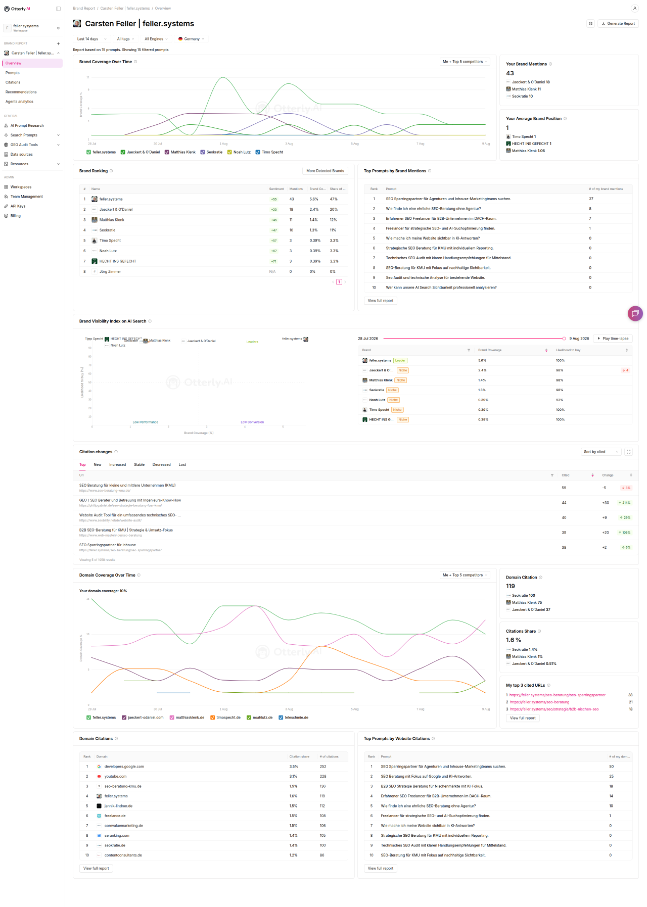Open Data sources in sidebar
The width and height of the screenshot is (647, 907).
[21, 154]
